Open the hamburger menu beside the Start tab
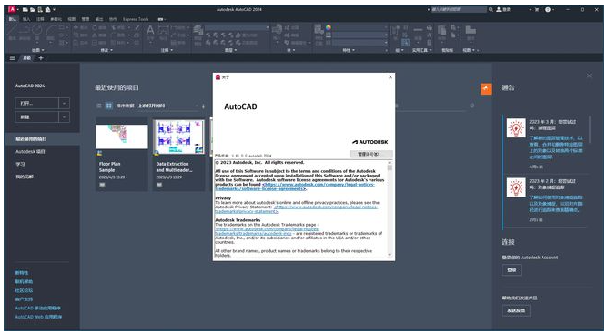608x334 pixels. pyautogui.click(x=13, y=58)
